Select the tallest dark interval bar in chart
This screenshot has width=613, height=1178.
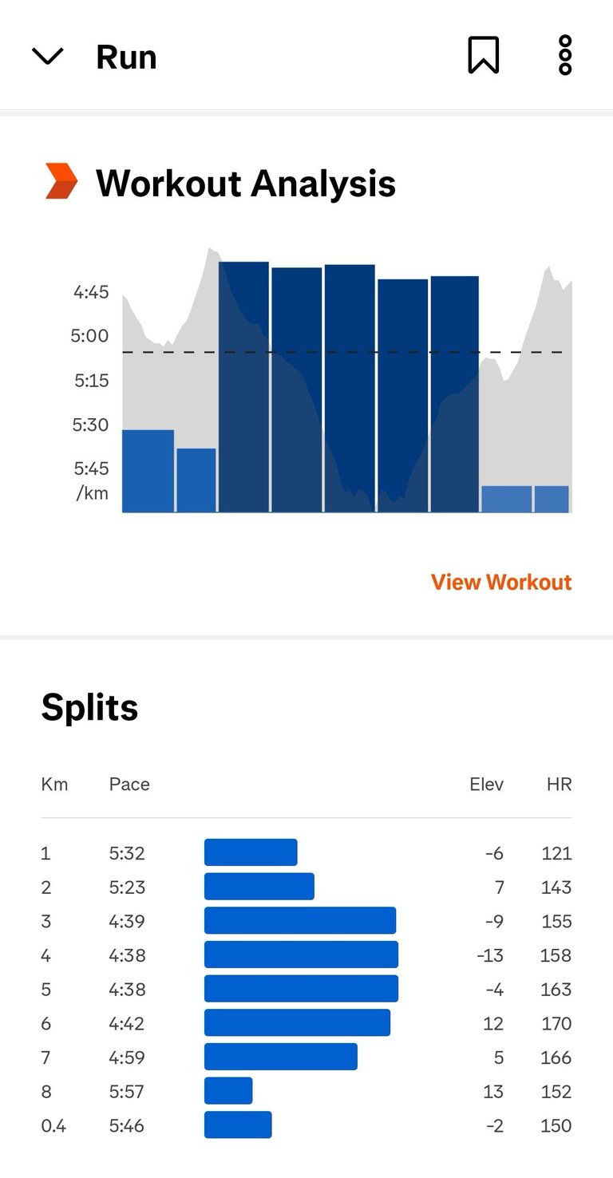tap(243, 387)
